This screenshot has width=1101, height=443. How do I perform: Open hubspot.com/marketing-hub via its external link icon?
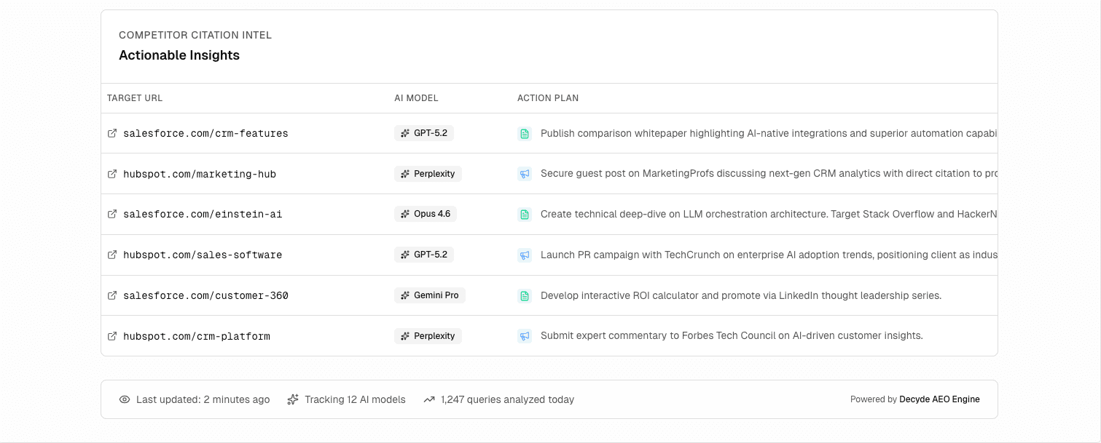click(x=112, y=174)
